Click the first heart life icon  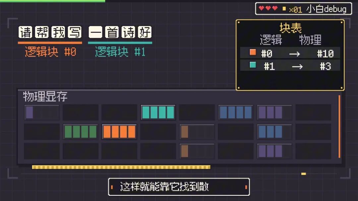click(262, 8)
